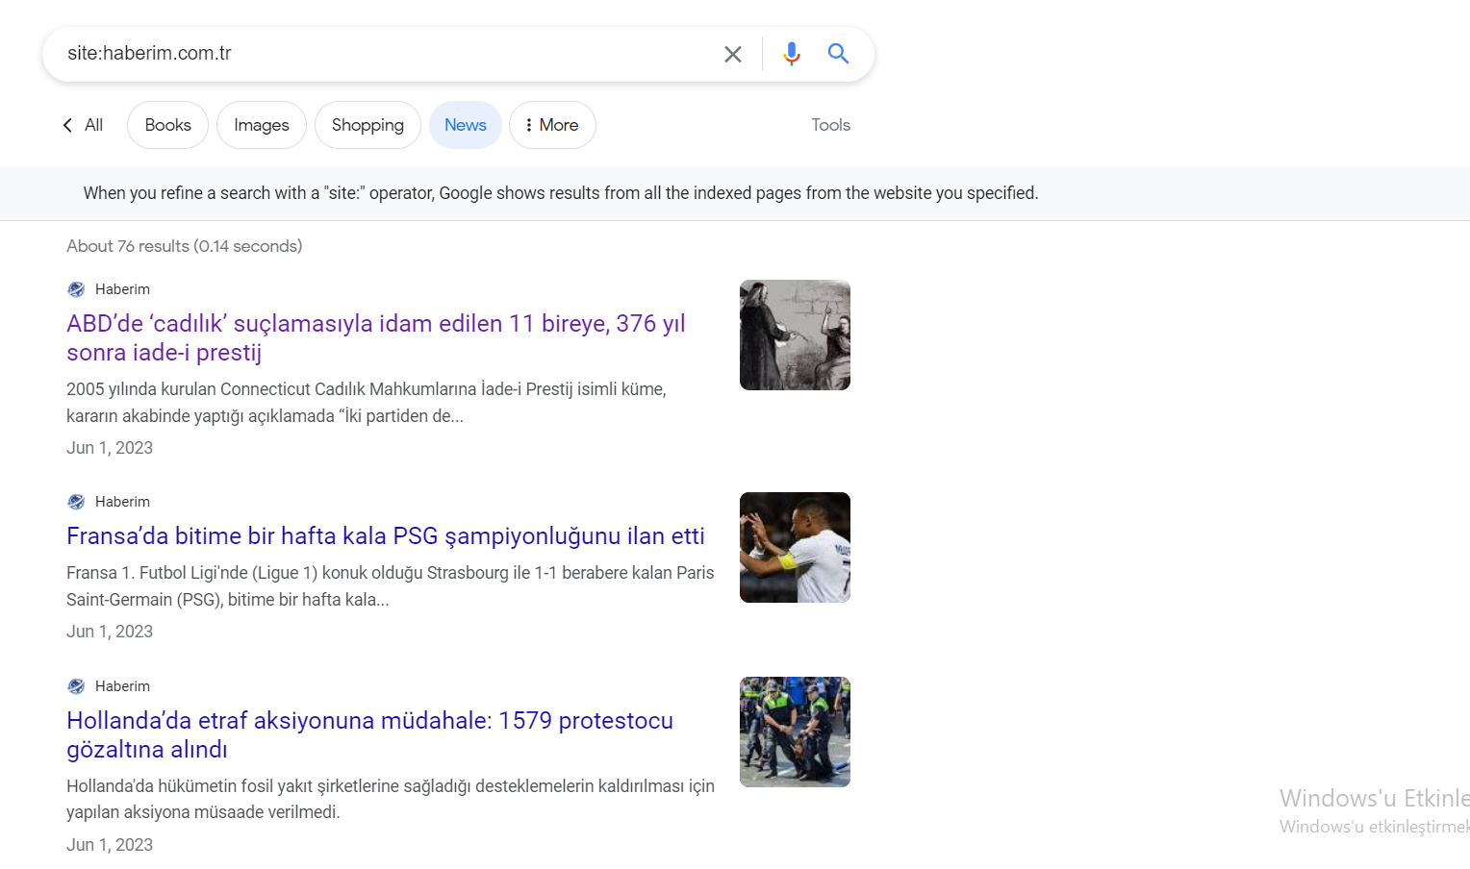Click the site: operator explanation notice text
The height and width of the screenshot is (869, 1470).
point(561,193)
